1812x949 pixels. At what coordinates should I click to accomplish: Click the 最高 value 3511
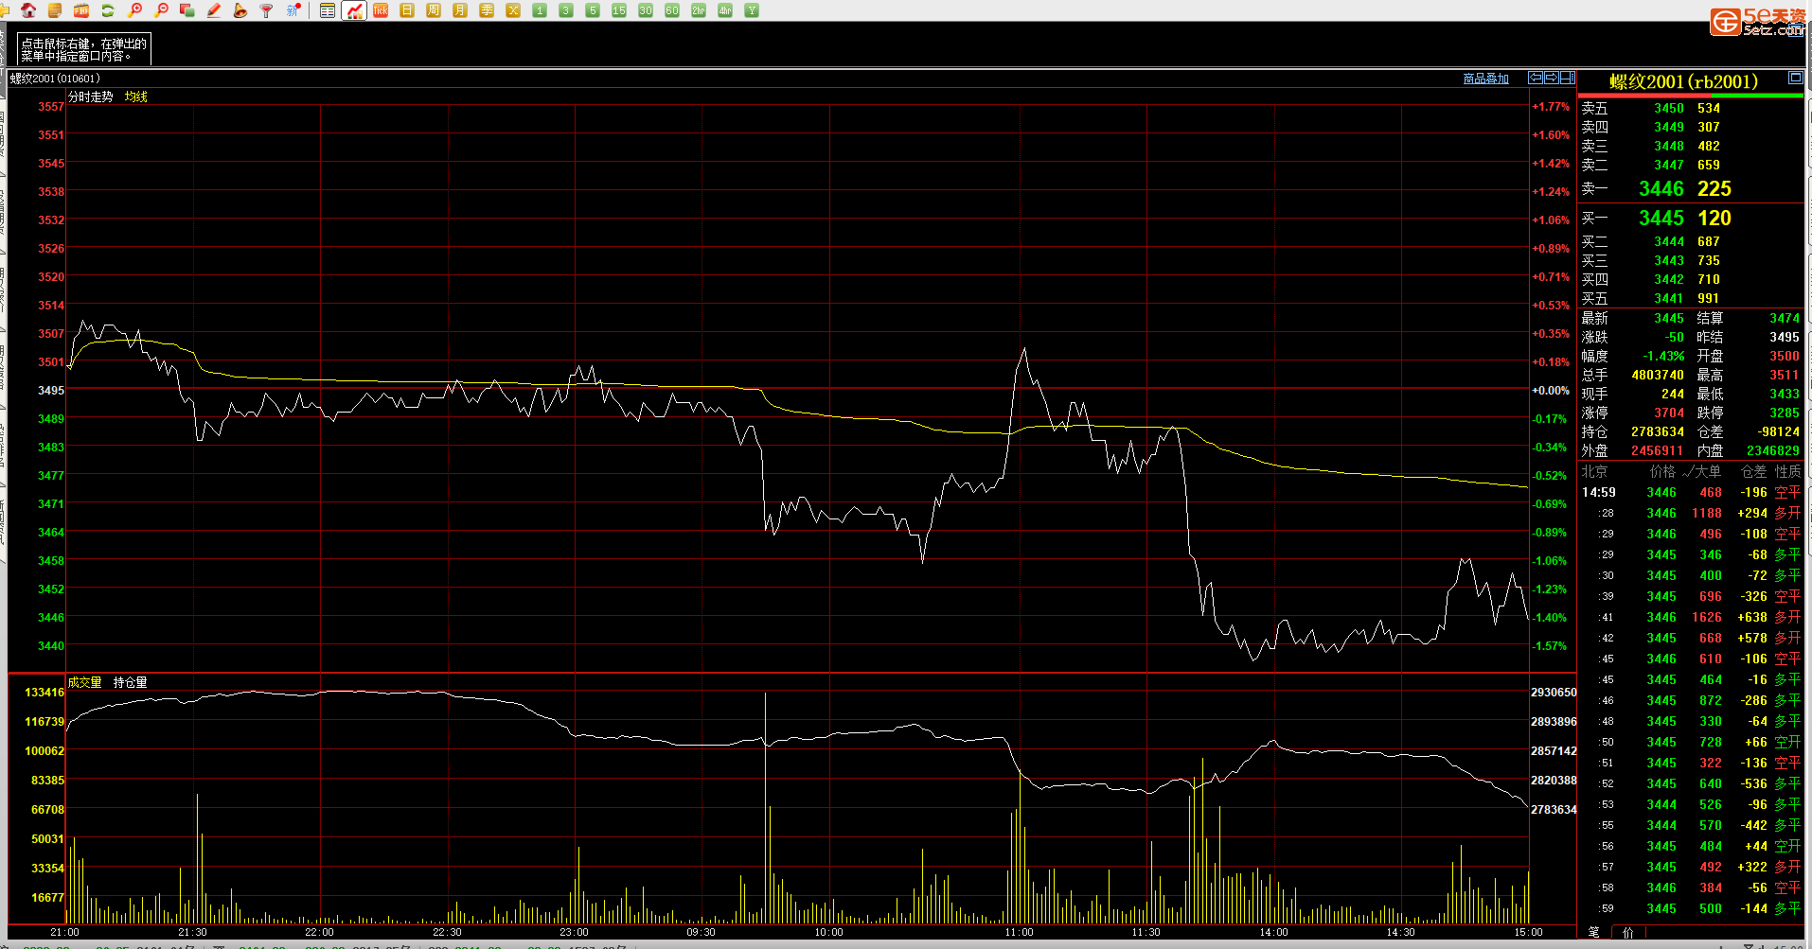pyautogui.click(x=1785, y=376)
